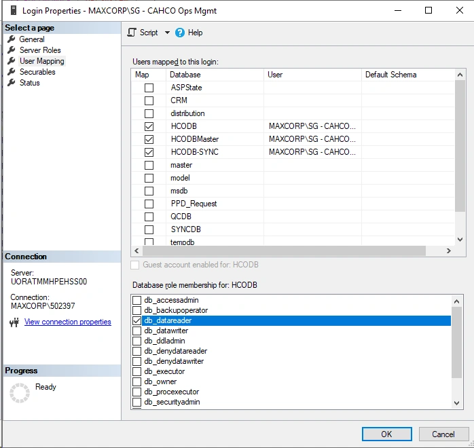This screenshot has width=474, height=448.
Task: Open the Script dropdown arrow
Action: (x=167, y=33)
